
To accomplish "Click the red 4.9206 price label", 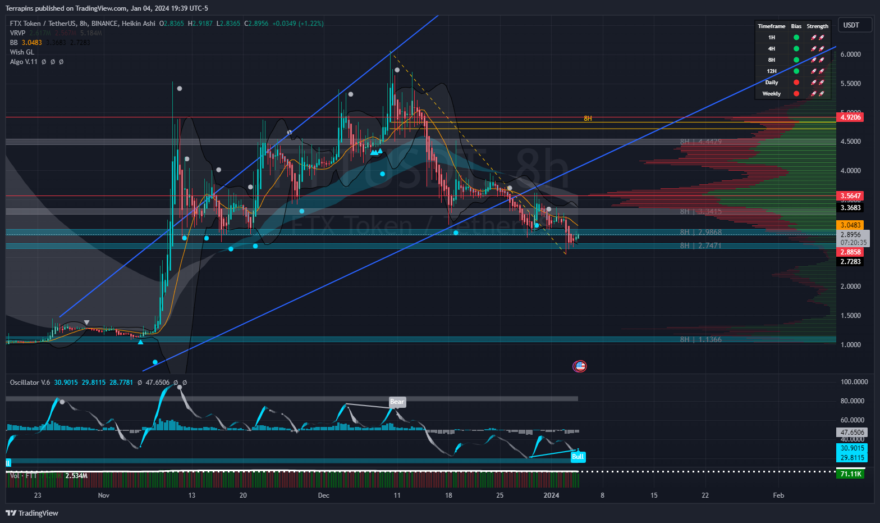I will [850, 117].
